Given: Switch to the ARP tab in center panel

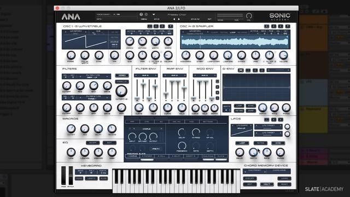Looking at the screenshot, I should (132, 121).
